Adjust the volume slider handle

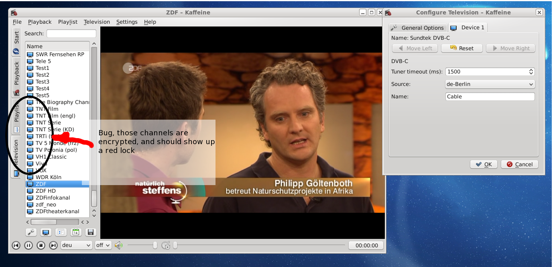coord(155,245)
